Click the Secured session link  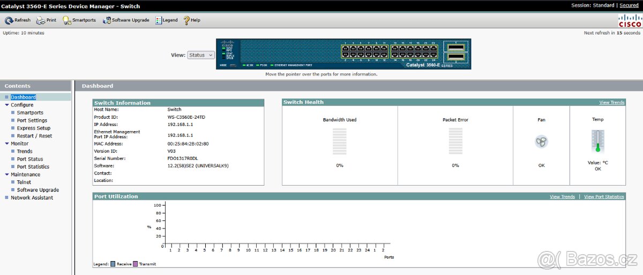tap(629, 5)
